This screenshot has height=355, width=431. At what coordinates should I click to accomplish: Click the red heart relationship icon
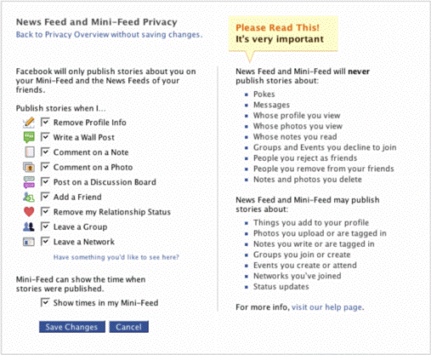[29, 212]
